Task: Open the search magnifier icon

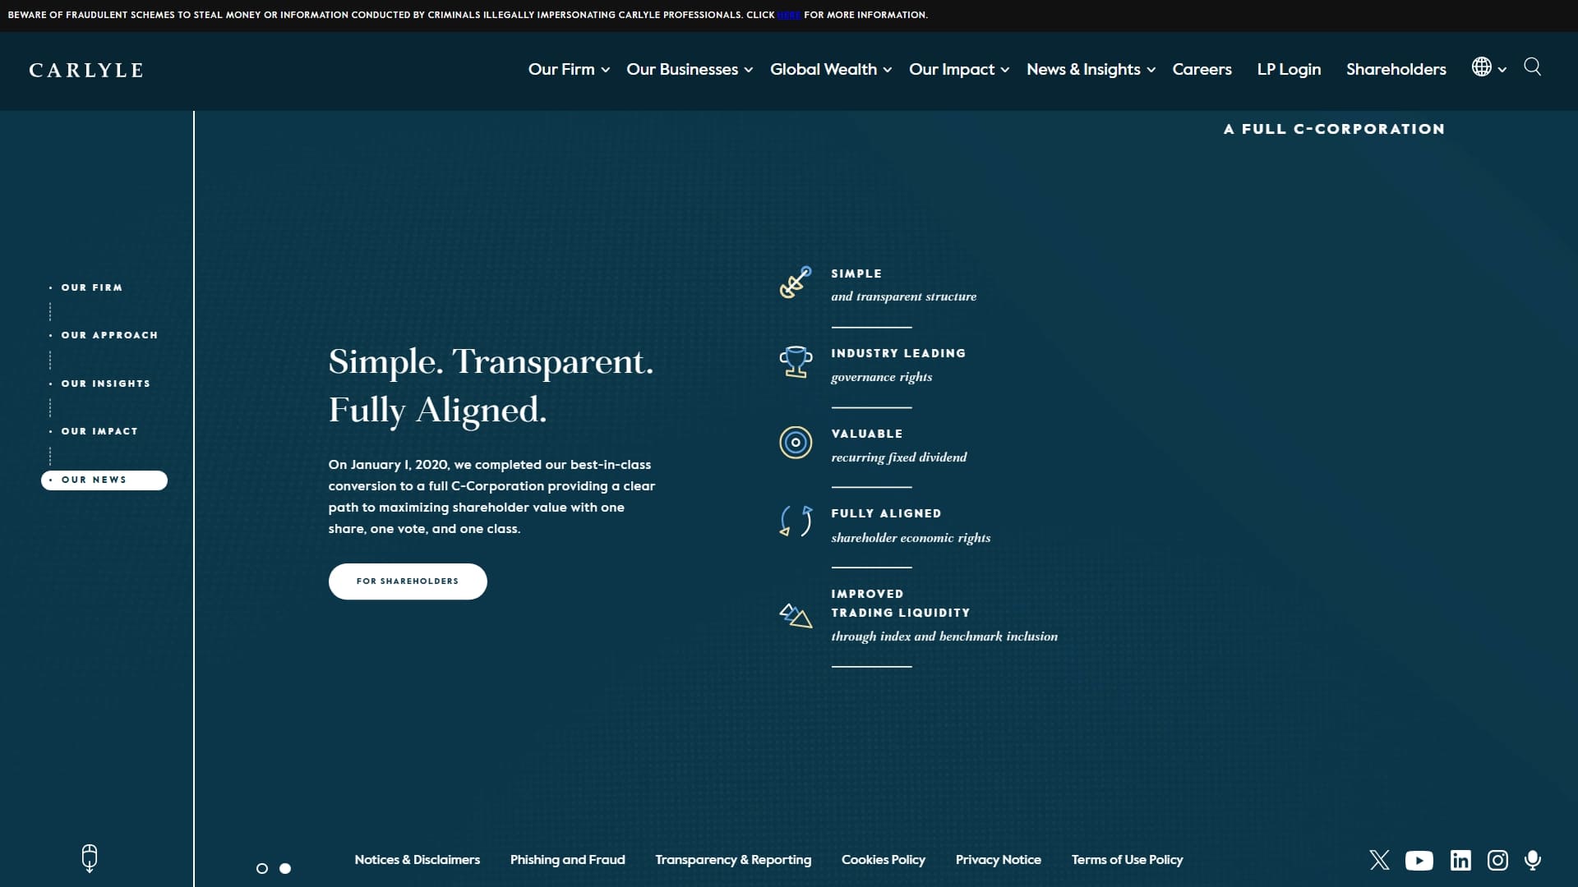Action: click(x=1532, y=67)
